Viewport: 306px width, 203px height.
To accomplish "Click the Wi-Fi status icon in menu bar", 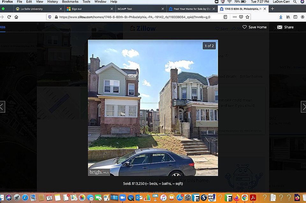I will 229,2.
